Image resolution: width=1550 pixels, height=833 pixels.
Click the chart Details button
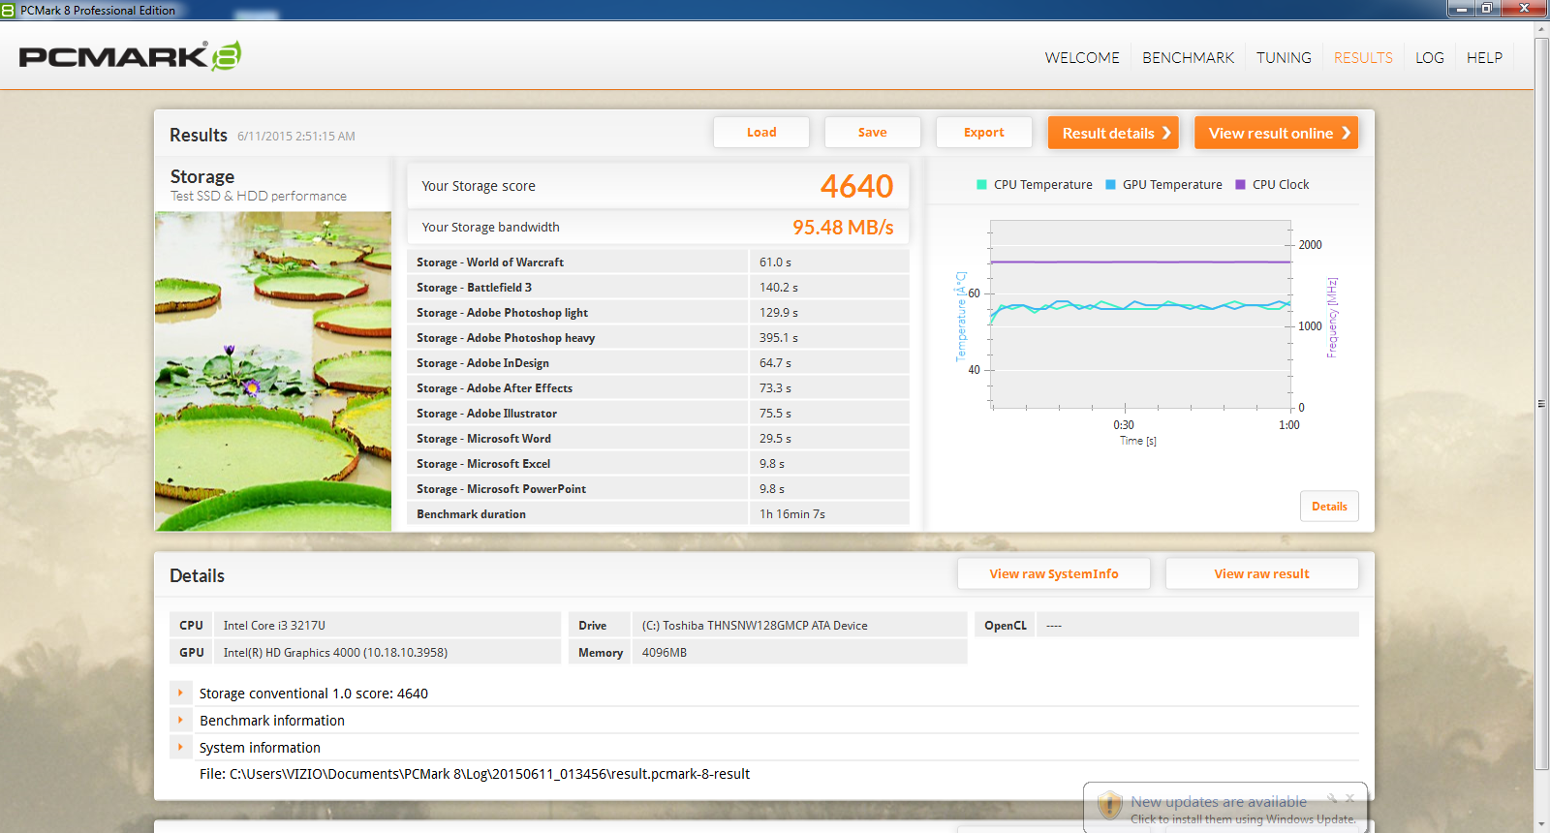coord(1329,507)
